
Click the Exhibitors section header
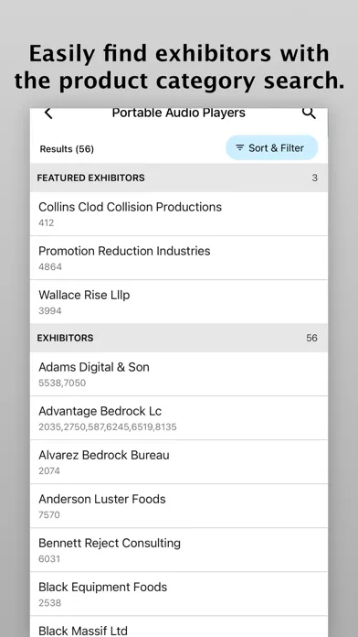click(179, 338)
